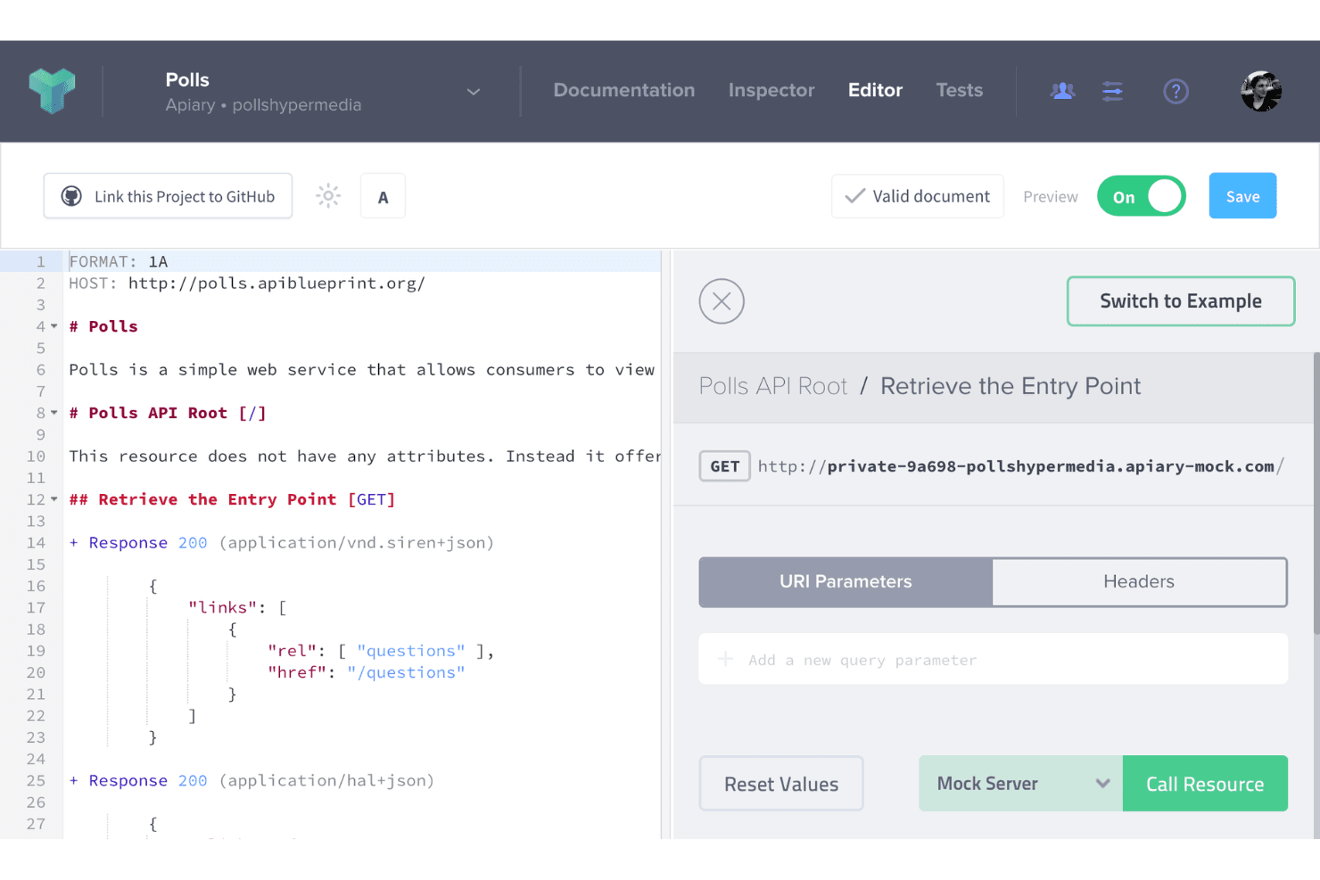Switch to the Headers tab
The width and height of the screenshot is (1320, 880).
(x=1139, y=582)
